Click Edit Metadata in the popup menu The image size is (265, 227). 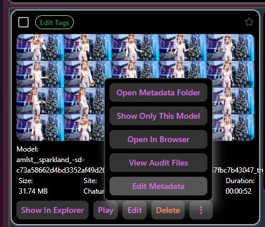point(158,186)
